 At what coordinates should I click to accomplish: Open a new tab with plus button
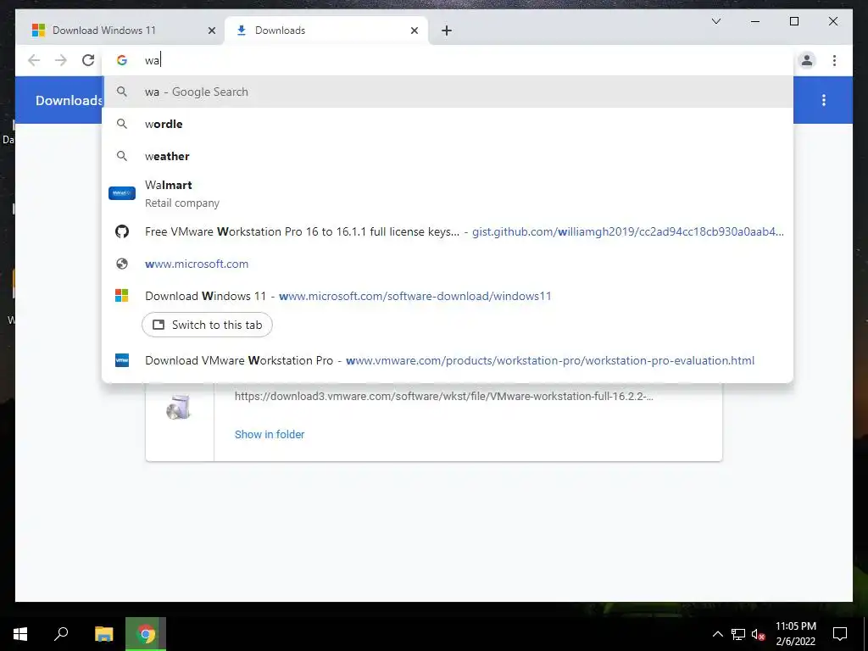tap(447, 31)
